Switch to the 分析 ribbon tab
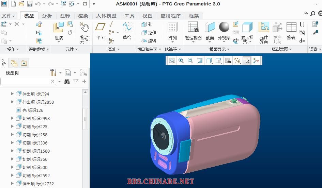This screenshot has height=188, width=322. 47,16
